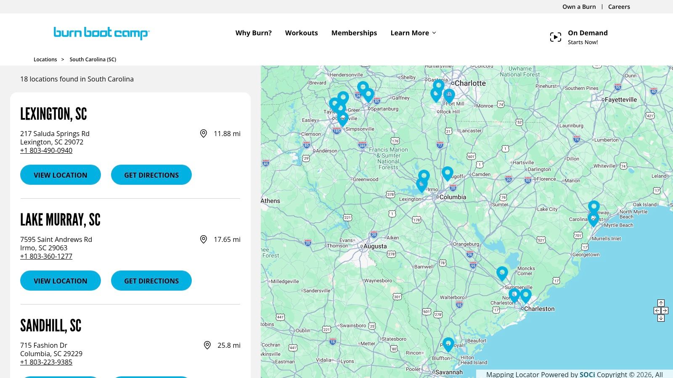Click the distance pin icon beside 25.8 mi

coord(207,345)
